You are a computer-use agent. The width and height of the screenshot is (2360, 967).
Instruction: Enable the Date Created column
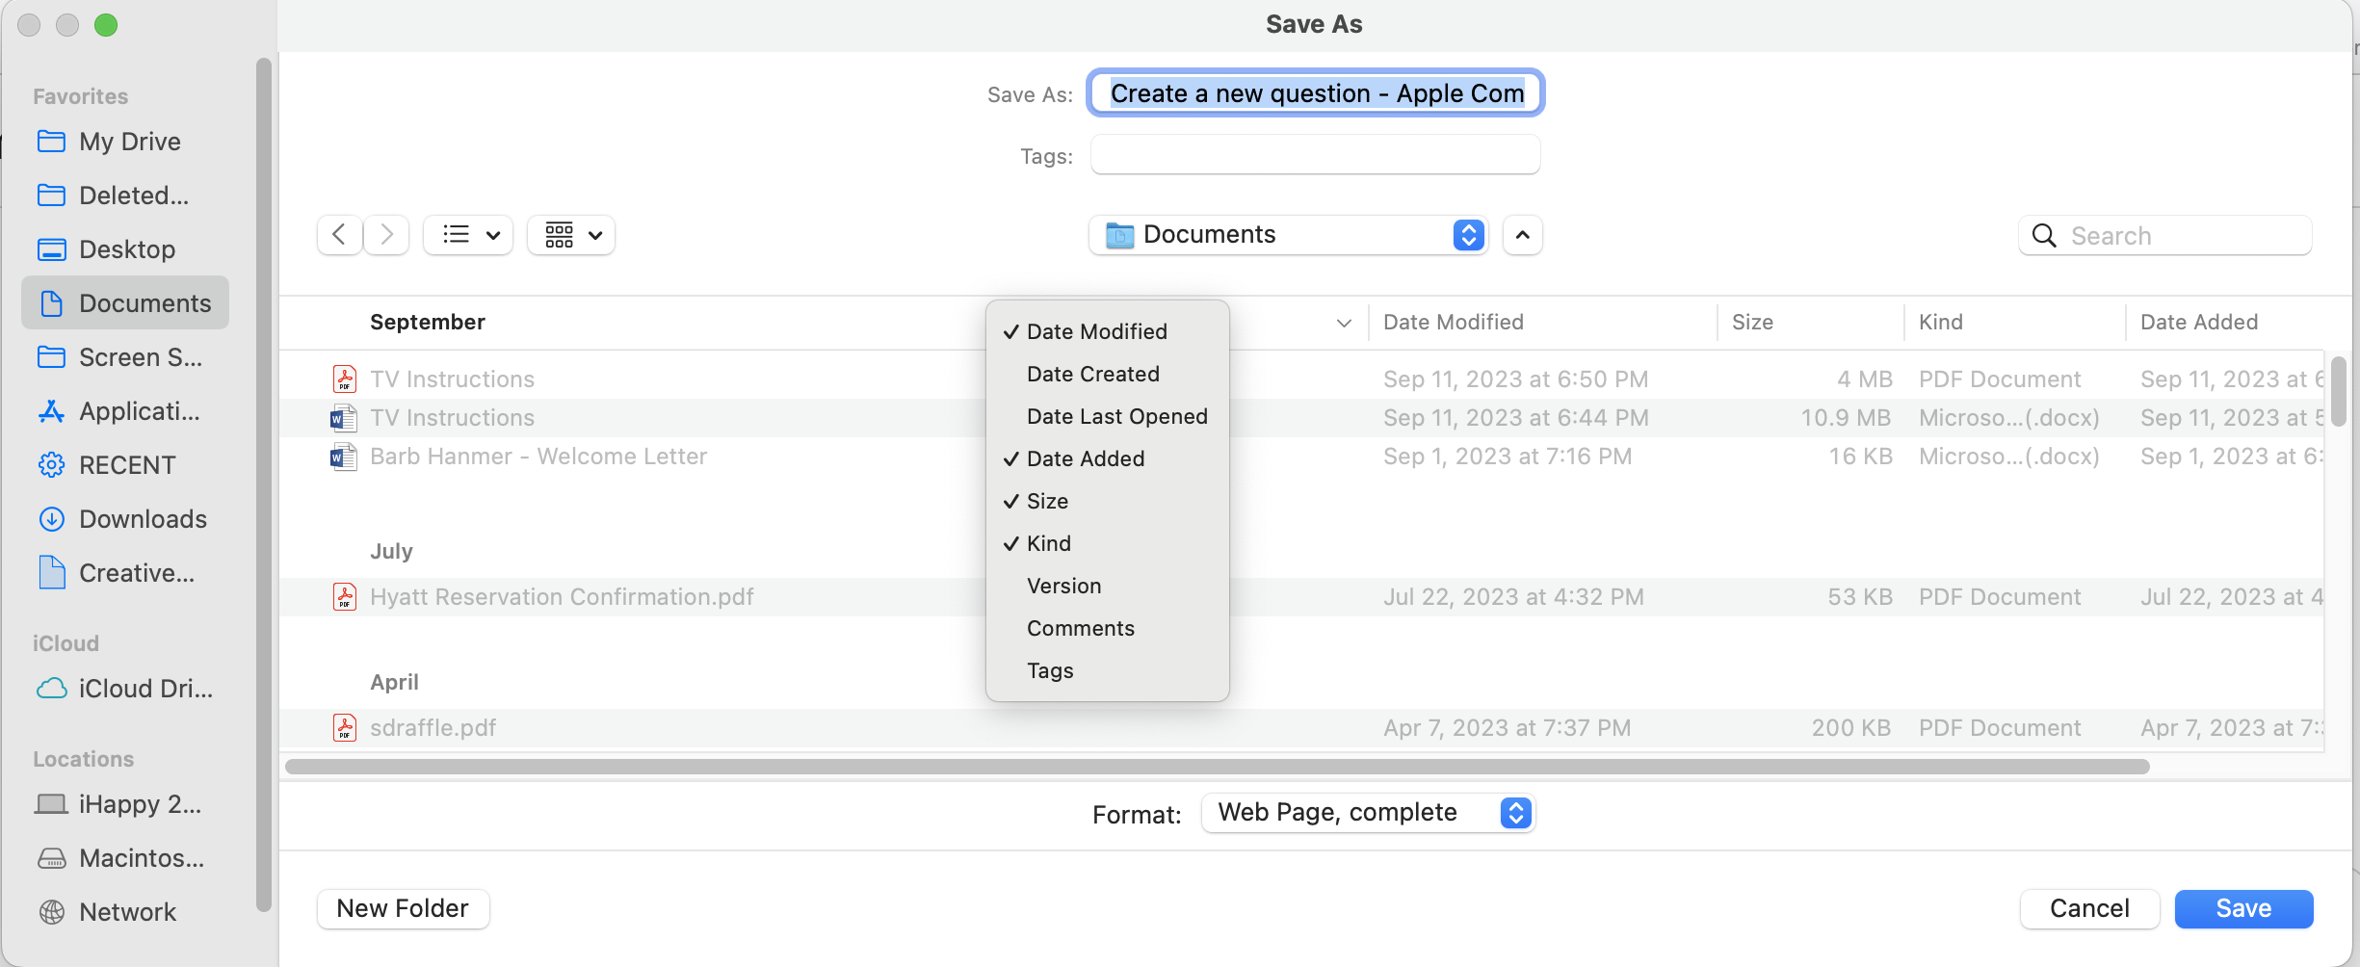pos(1092,374)
